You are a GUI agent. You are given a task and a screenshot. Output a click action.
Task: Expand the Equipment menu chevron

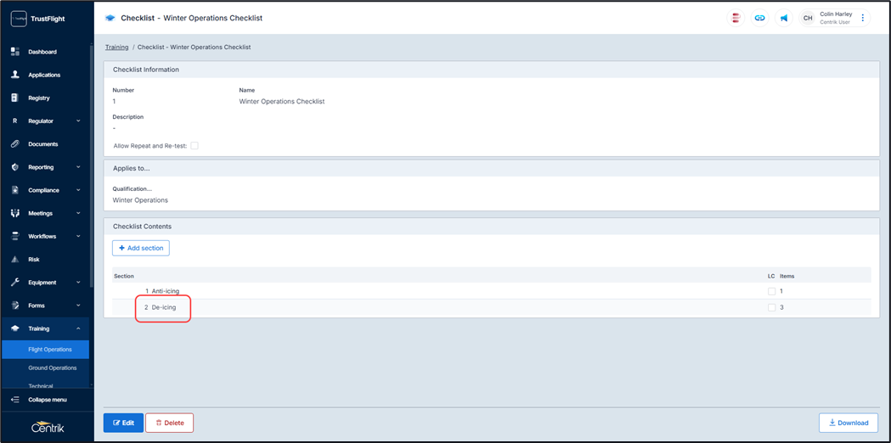[x=78, y=283]
